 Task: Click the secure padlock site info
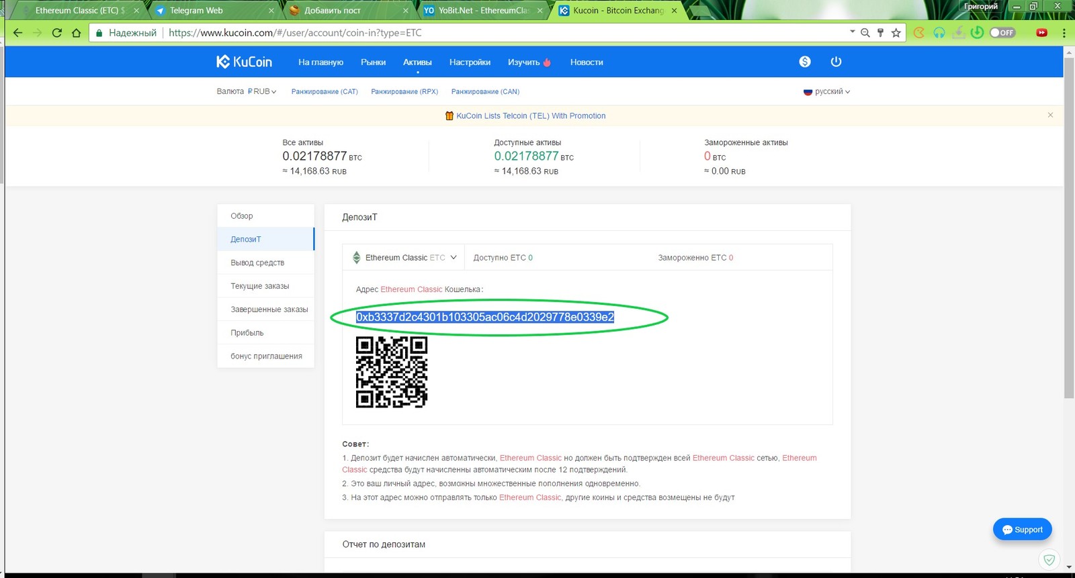click(x=99, y=32)
